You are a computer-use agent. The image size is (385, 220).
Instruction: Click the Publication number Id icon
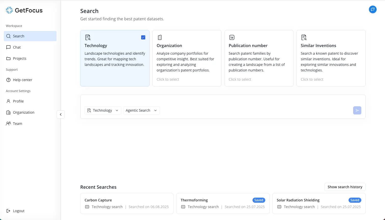click(232, 37)
